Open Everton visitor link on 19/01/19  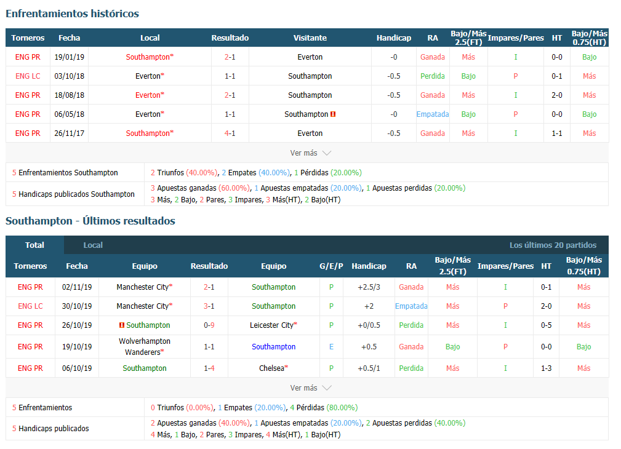[310, 57]
